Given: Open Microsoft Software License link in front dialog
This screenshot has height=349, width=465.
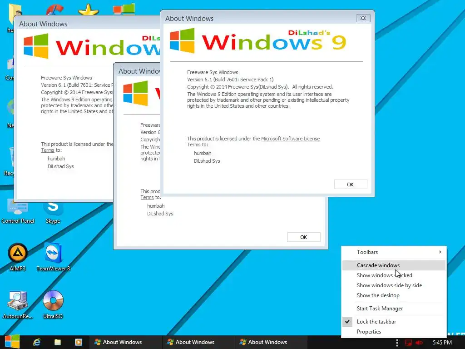Looking at the screenshot, I should pos(290,139).
